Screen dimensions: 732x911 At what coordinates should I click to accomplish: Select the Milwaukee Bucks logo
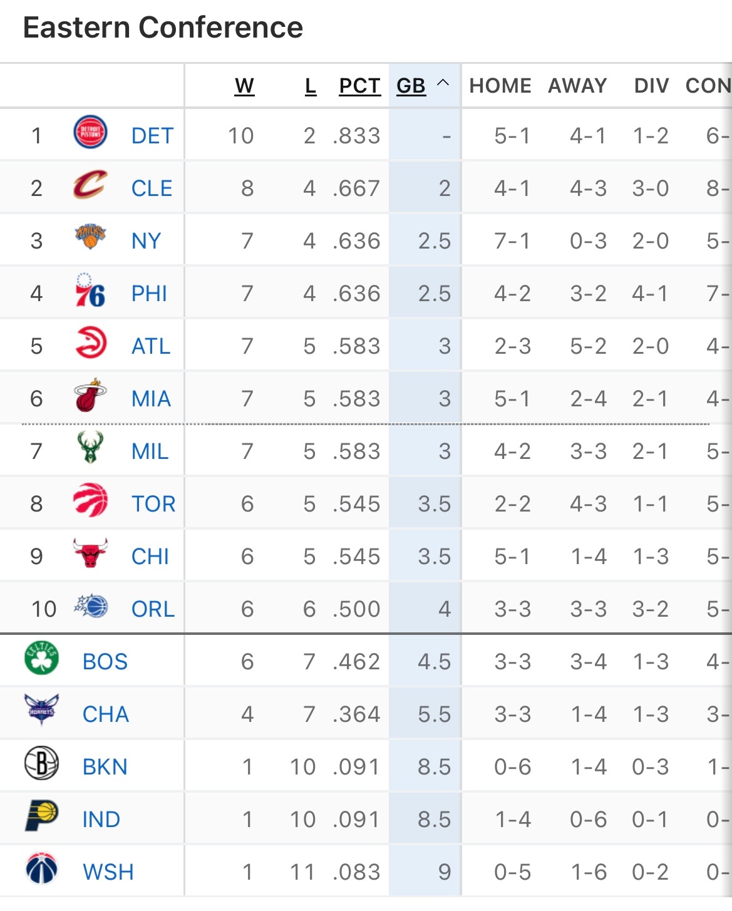(90, 447)
